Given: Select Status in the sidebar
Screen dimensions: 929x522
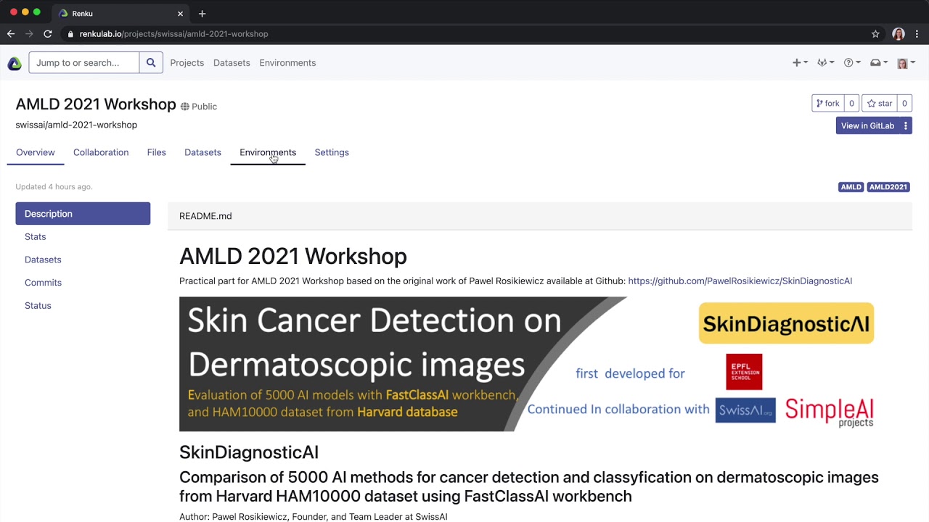Looking at the screenshot, I should tap(38, 306).
